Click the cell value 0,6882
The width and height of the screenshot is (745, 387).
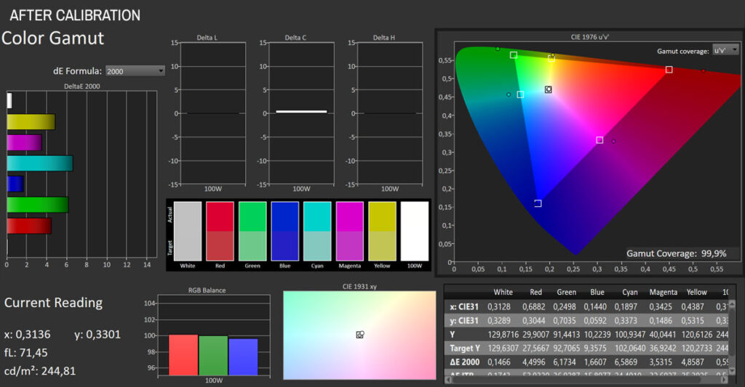click(x=534, y=307)
